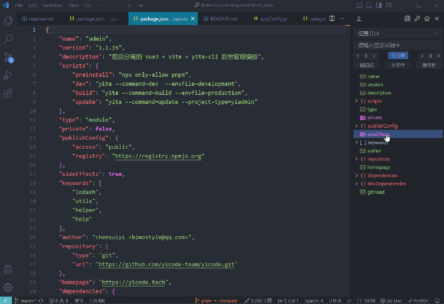Open the Manage gear icon
Viewport: 444px width, 304px height.
click(8, 287)
